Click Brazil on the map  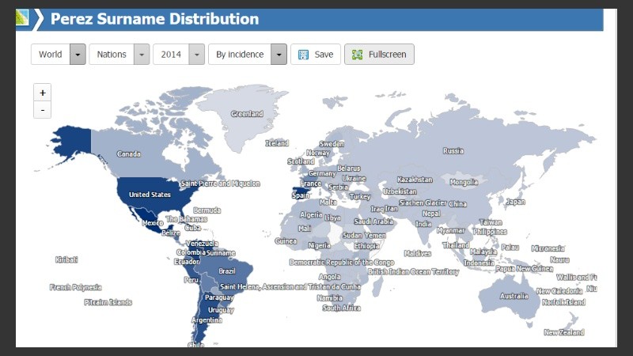[x=227, y=271]
